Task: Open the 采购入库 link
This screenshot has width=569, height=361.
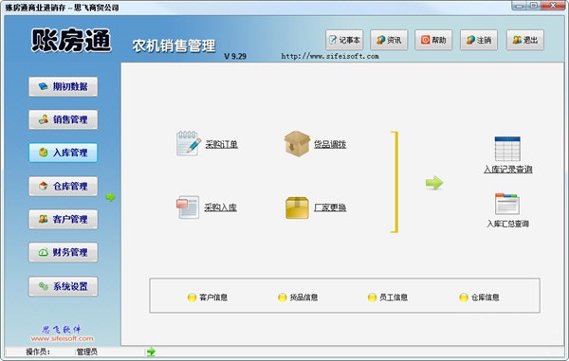Action: (x=220, y=208)
